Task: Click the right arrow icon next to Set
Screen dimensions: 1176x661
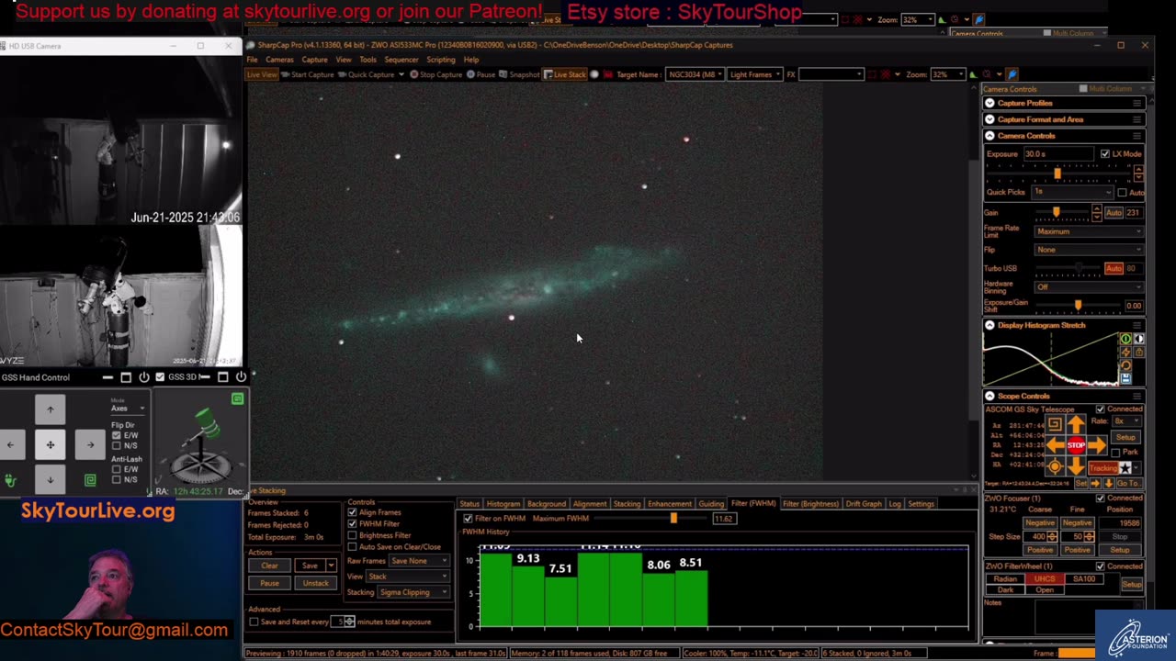Action: click(1095, 483)
